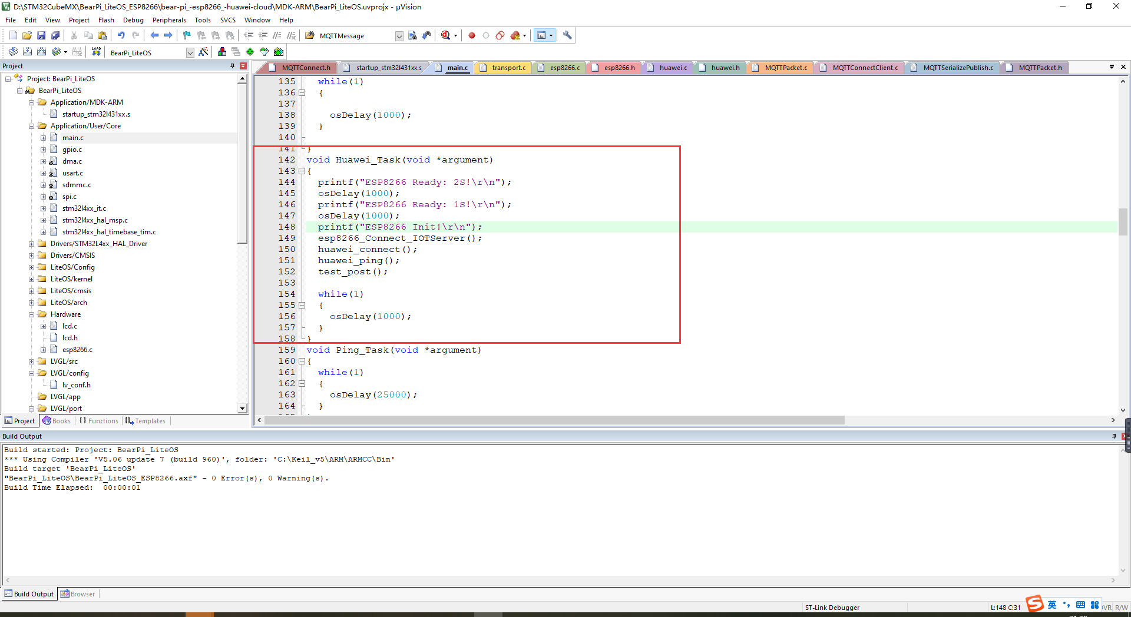Toggle the enable/disable breakpoint icon
1131x617 pixels.
pos(486,35)
